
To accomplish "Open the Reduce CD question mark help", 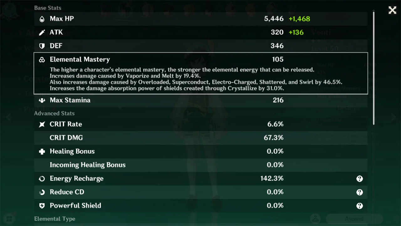I will pyautogui.click(x=360, y=192).
